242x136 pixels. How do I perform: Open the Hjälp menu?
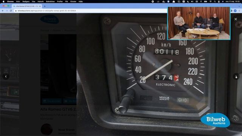click(x=81, y=2)
